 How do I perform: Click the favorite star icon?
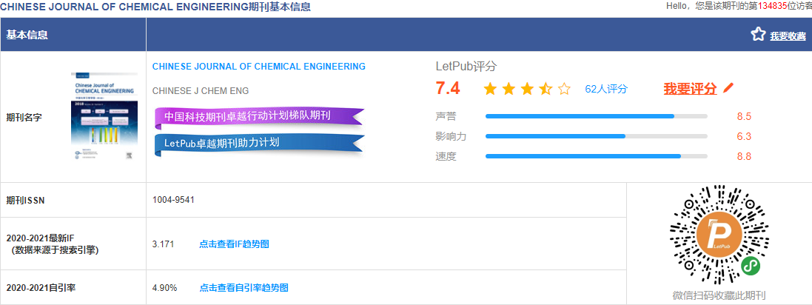(758, 34)
